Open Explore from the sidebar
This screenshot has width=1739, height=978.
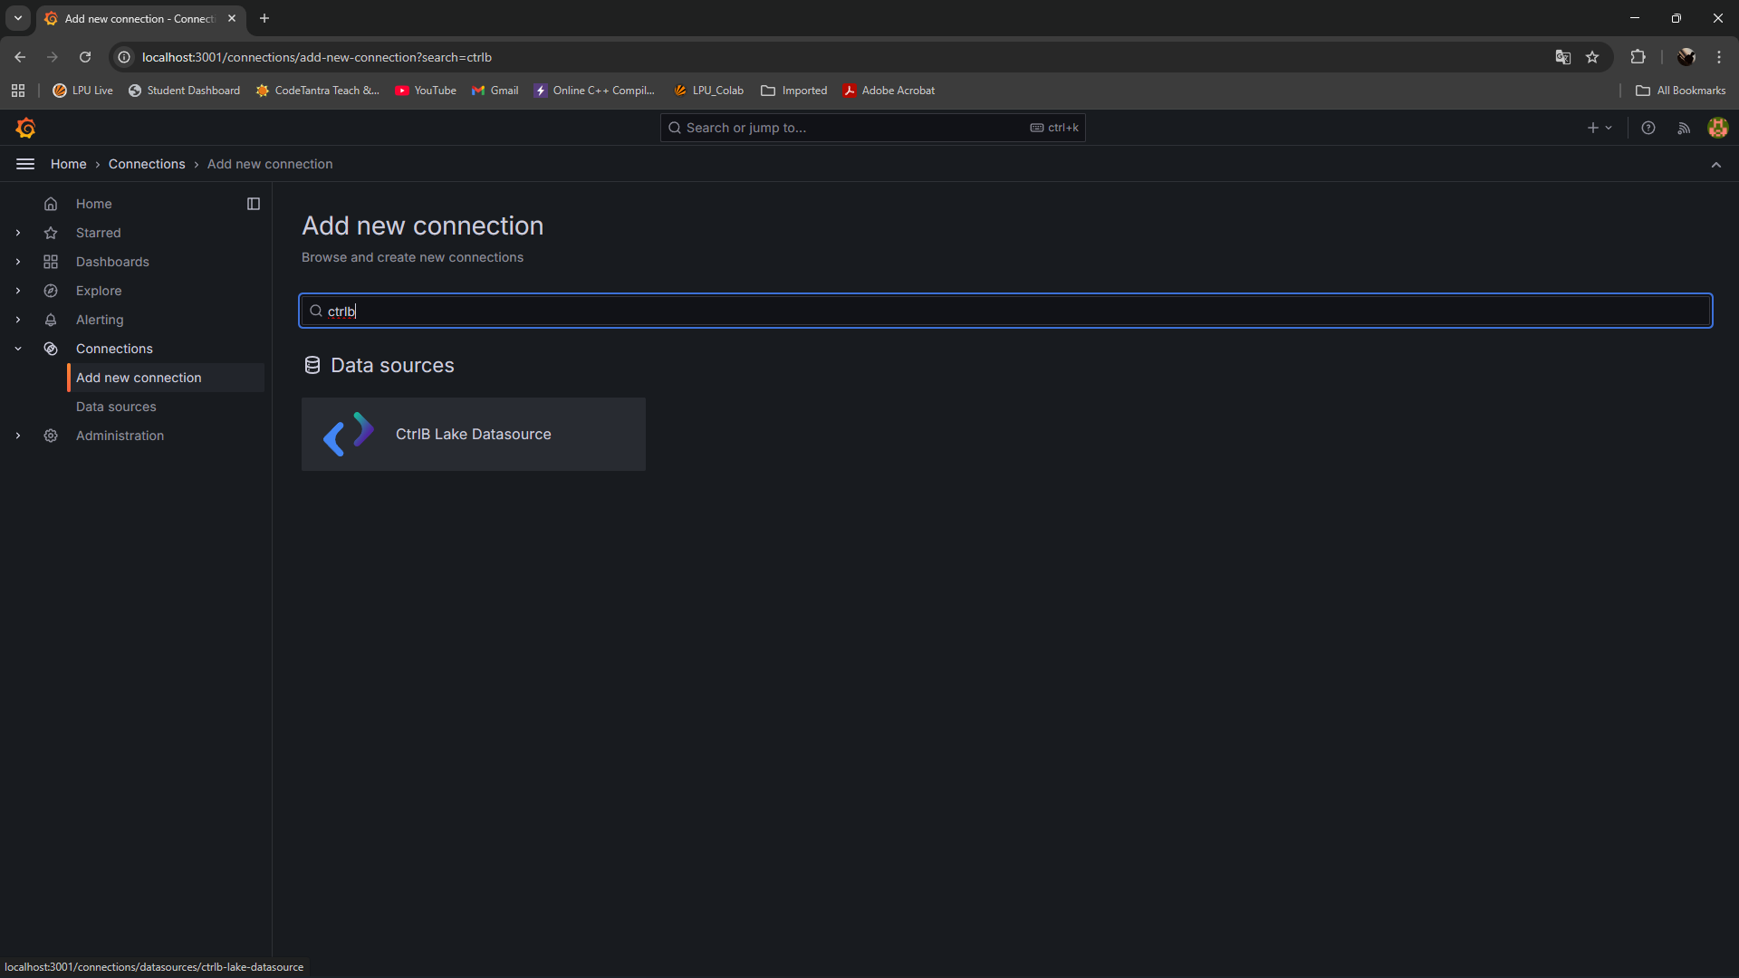click(x=99, y=291)
